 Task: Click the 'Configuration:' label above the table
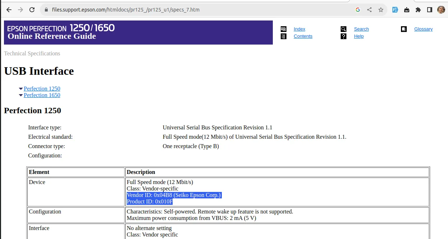(x=45, y=156)
